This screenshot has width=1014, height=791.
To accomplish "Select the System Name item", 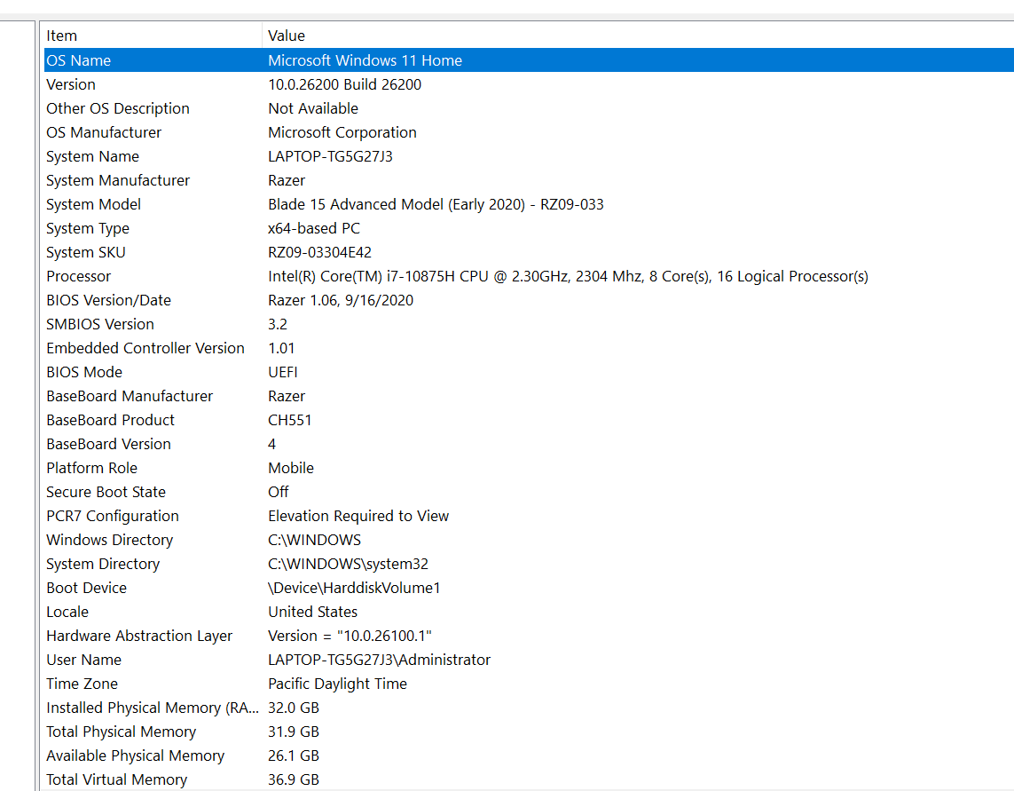I will (92, 156).
